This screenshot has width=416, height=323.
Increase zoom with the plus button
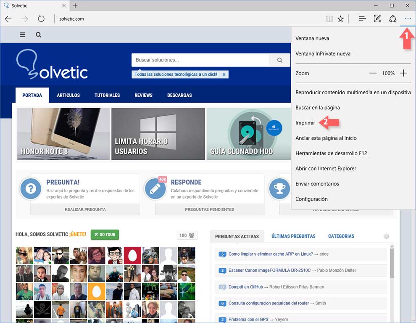(x=403, y=73)
